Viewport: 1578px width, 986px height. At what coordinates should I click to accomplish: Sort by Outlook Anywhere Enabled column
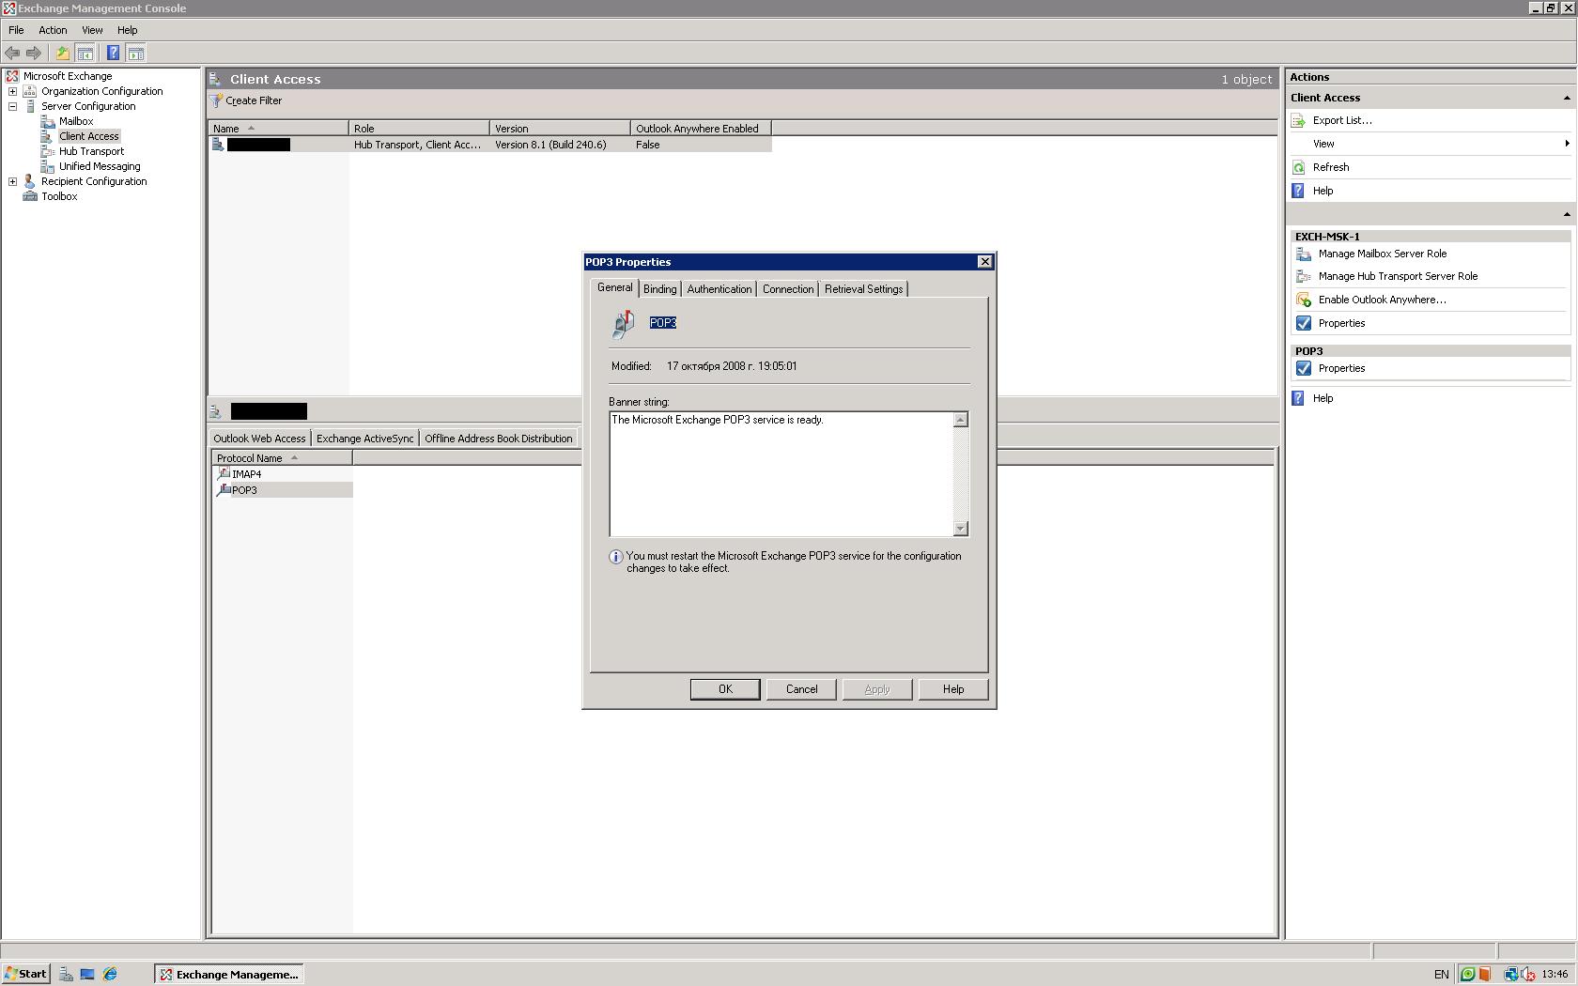[x=701, y=129]
